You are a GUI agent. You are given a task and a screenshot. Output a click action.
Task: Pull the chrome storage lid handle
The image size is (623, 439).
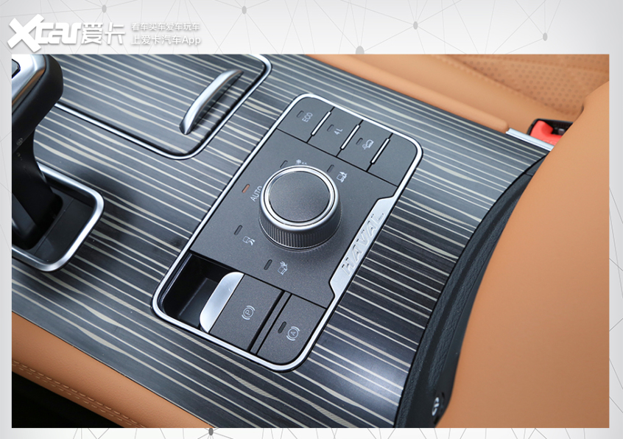210,102
